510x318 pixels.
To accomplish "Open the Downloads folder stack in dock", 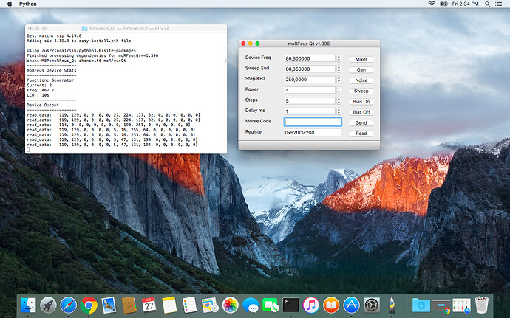I will (421, 305).
